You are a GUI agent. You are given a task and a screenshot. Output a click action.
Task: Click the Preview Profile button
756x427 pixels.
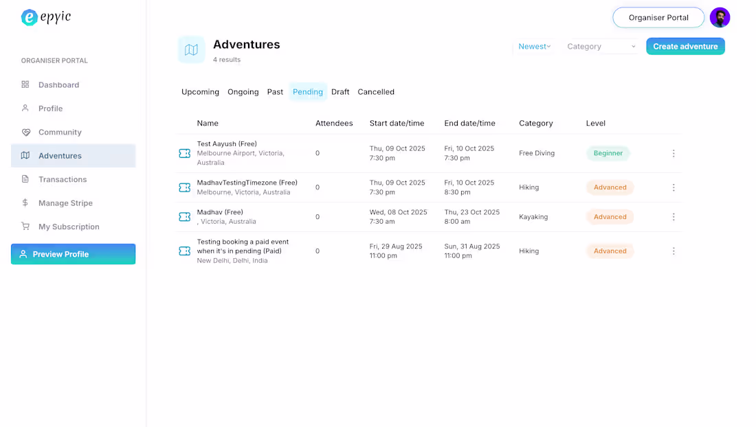tap(73, 254)
